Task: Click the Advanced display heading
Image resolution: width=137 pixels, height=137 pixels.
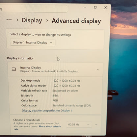Action: (x=76, y=21)
